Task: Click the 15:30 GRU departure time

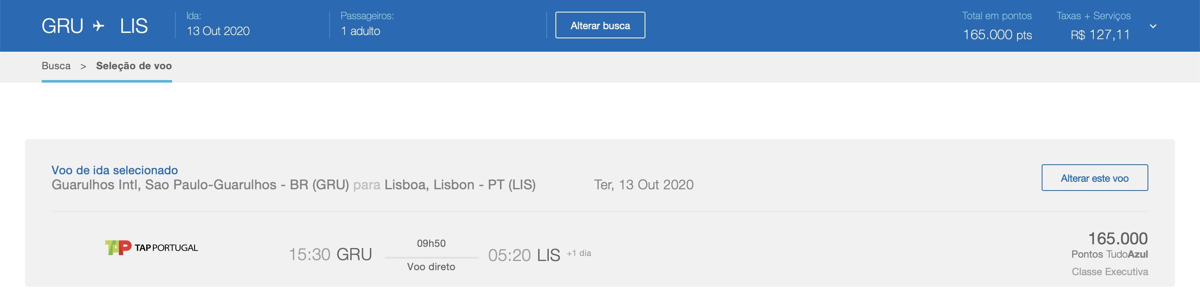Action: tap(330, 254)
